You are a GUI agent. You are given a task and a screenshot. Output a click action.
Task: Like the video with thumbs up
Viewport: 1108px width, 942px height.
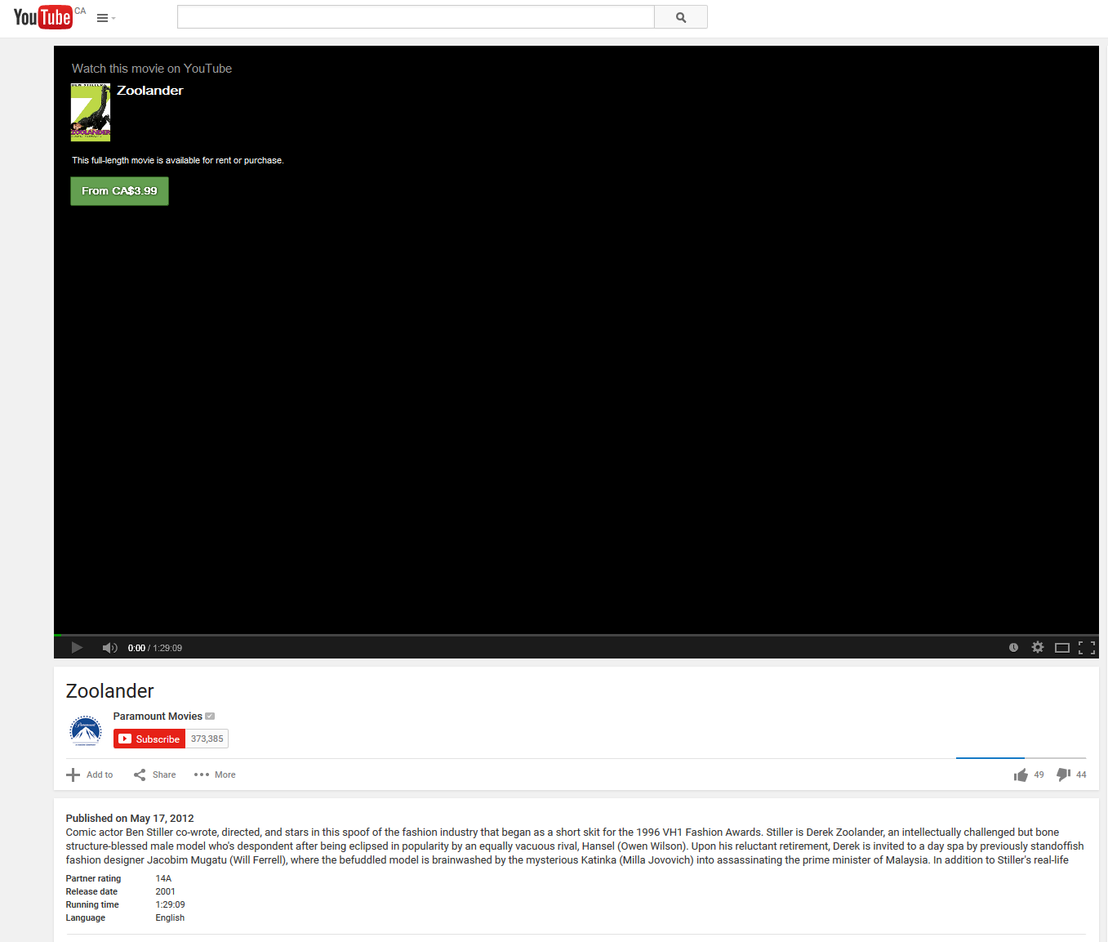pyautogui.click(x=1021, y=775)
